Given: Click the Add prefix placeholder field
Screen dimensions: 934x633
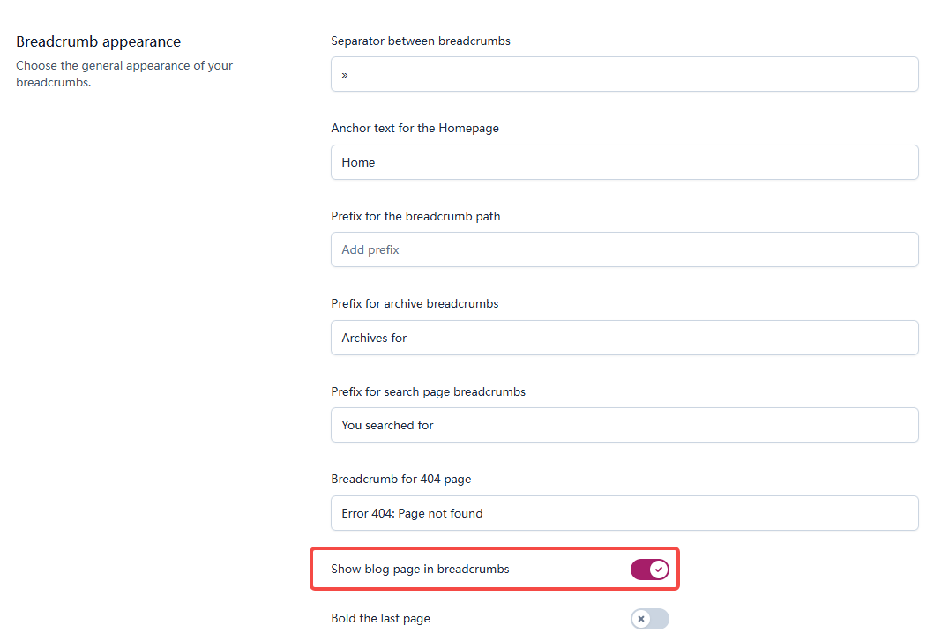Looking at the screenshot, I should (624, 249).
